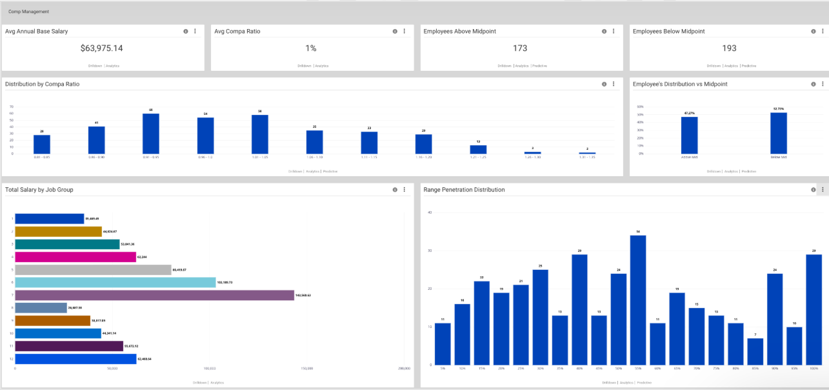Click the info icon on Range Penetration Distribution
Viewport: 829px width, 390px height.
tap(814, 189)
